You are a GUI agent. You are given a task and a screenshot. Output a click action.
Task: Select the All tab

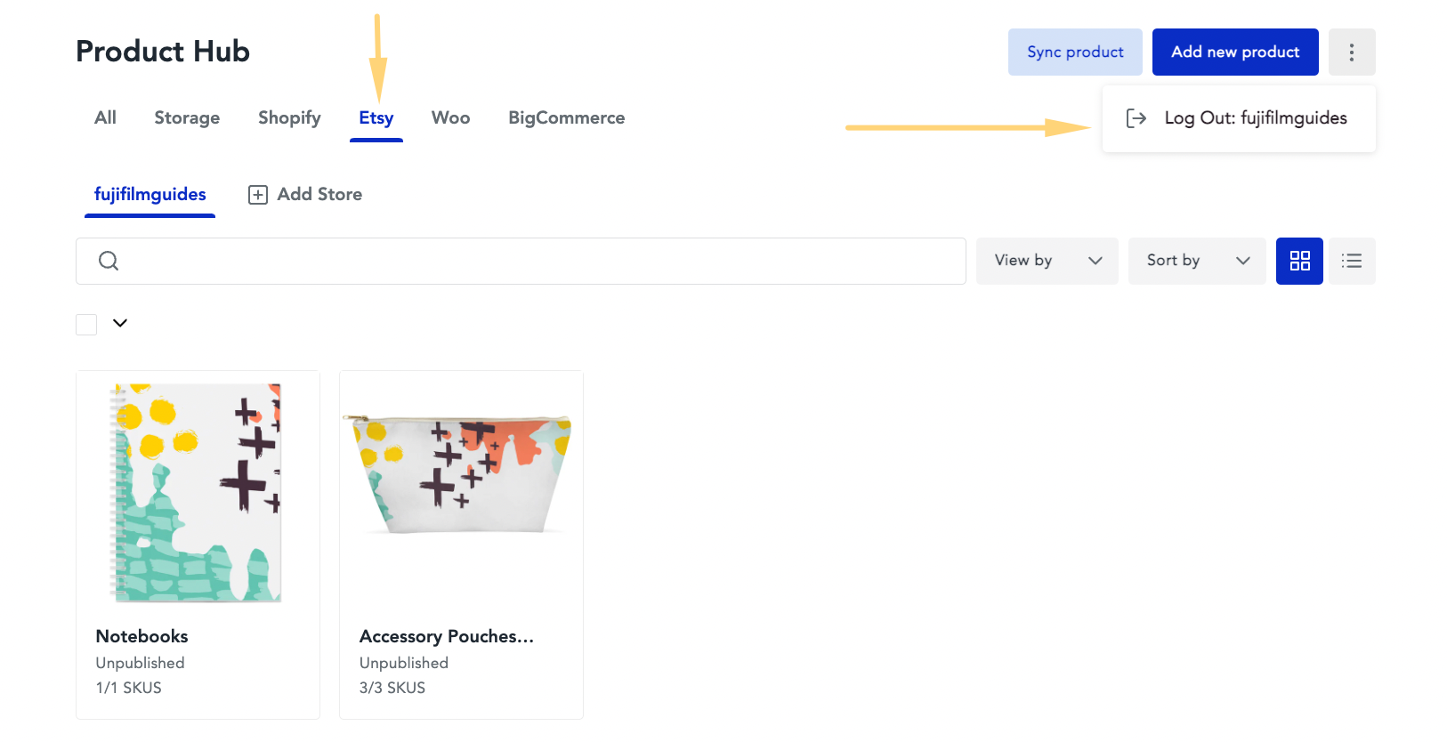click(x=105, y=117)
